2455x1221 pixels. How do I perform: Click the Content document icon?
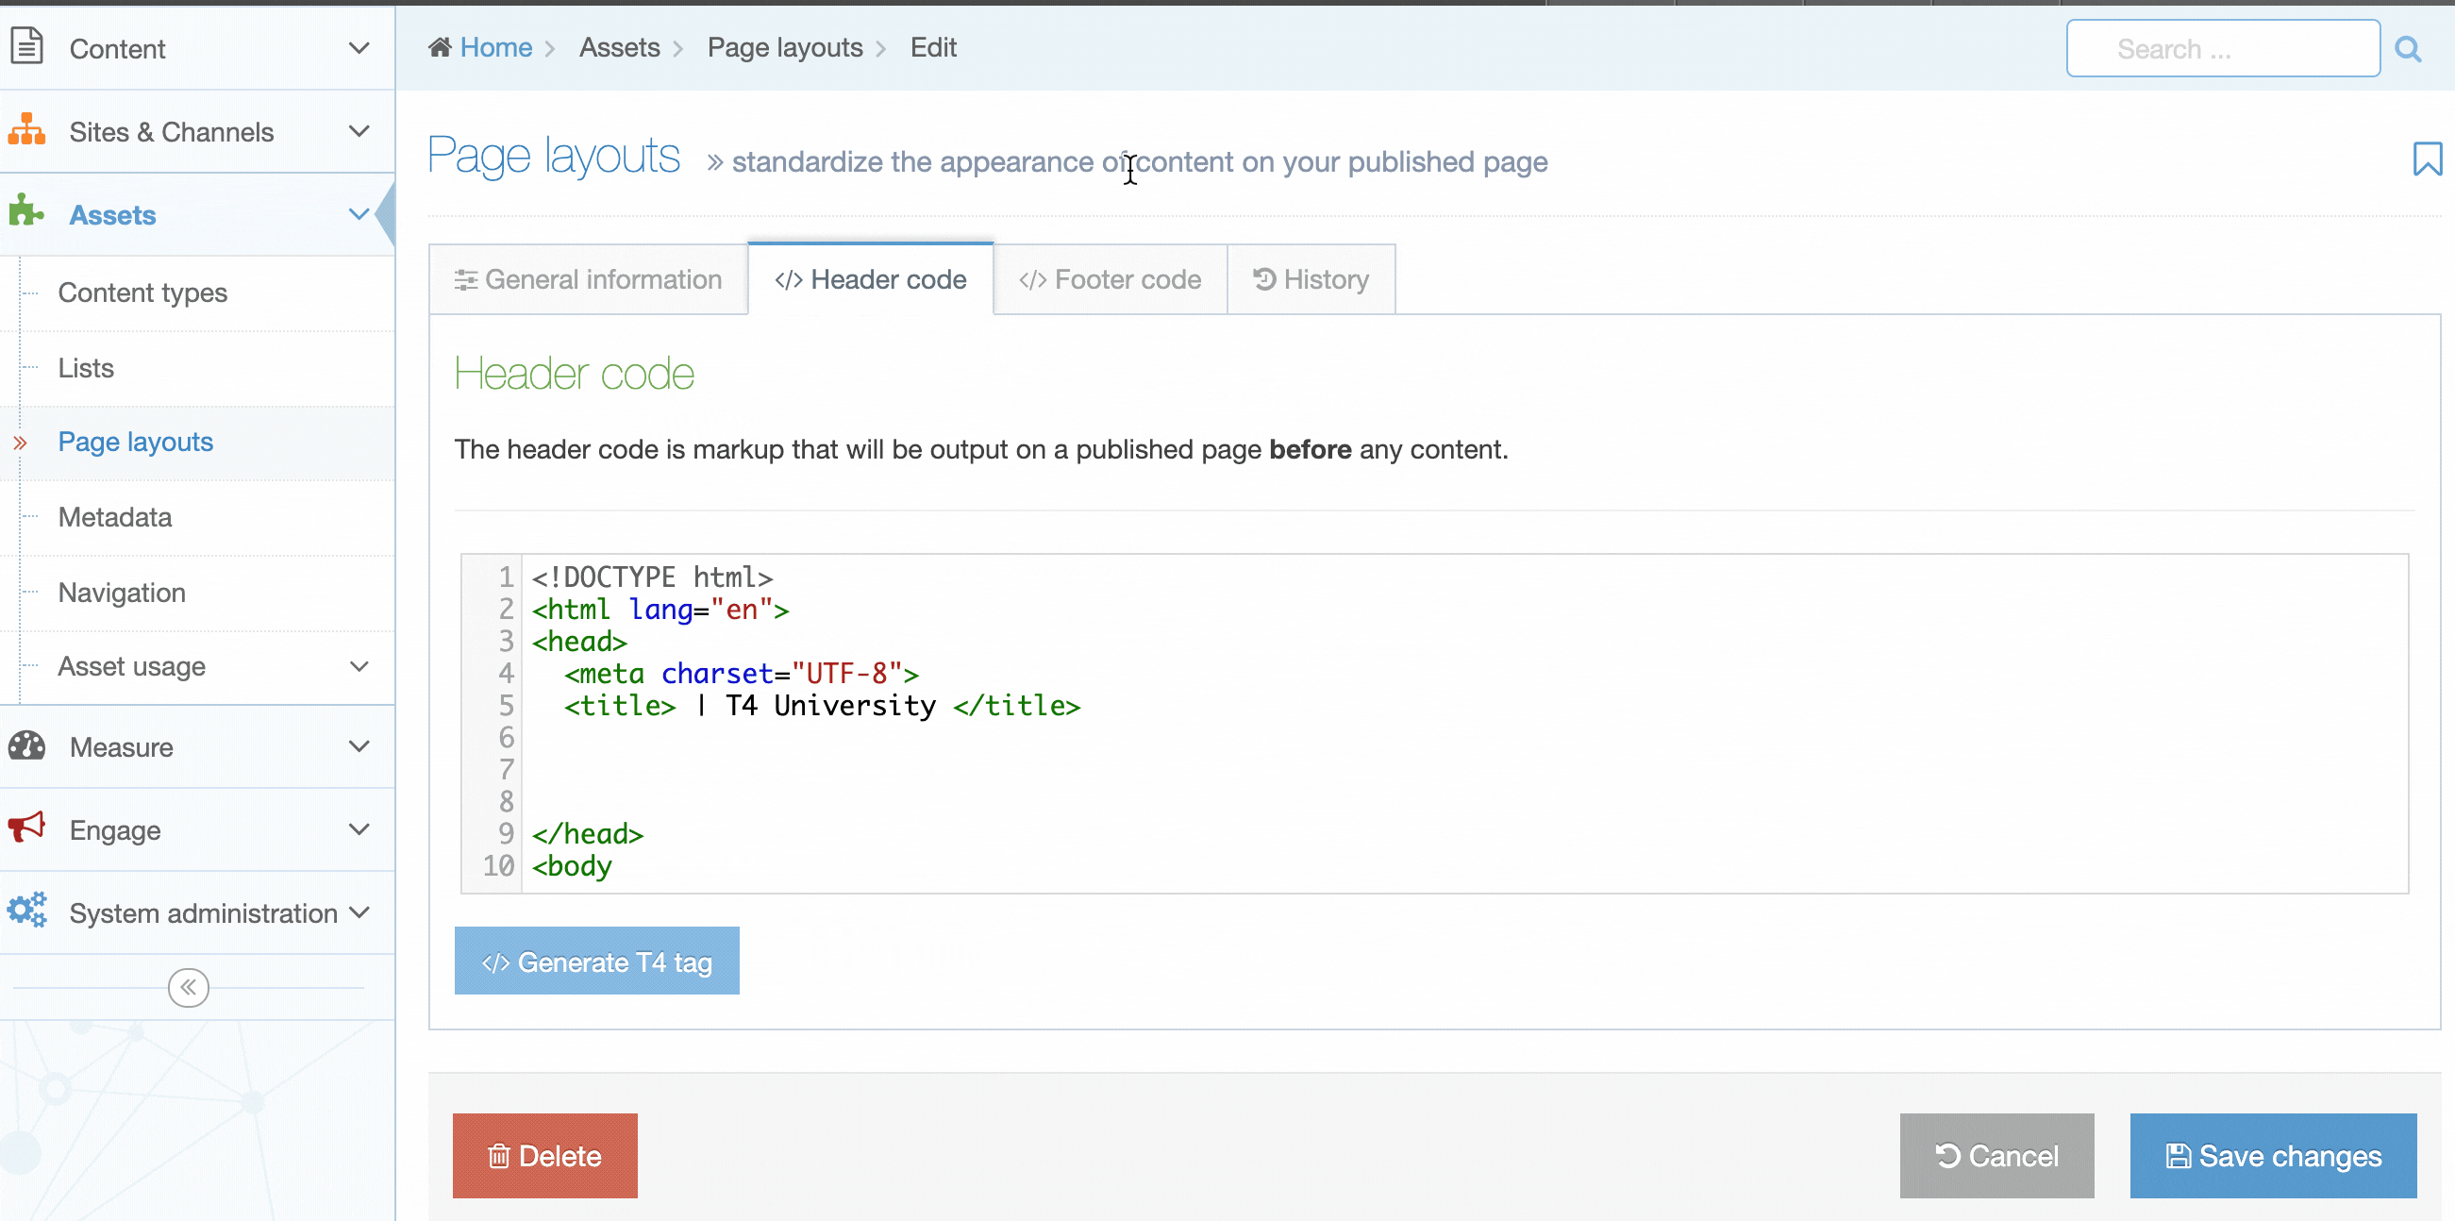26,46
